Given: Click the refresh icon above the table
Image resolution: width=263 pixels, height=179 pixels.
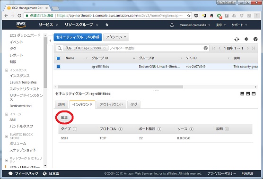Looking at the screenshot, I should tap(237, 39).
